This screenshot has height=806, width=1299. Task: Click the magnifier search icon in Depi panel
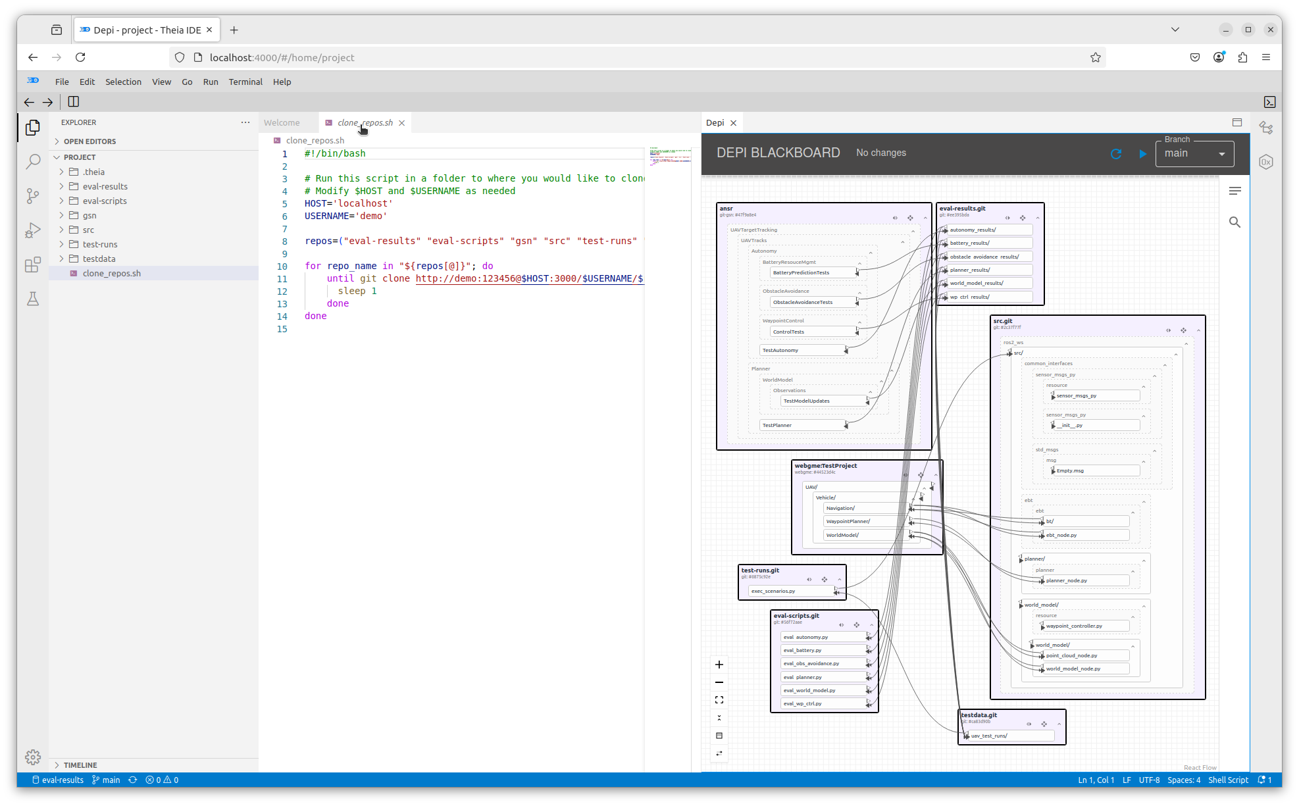[1235, 222]
